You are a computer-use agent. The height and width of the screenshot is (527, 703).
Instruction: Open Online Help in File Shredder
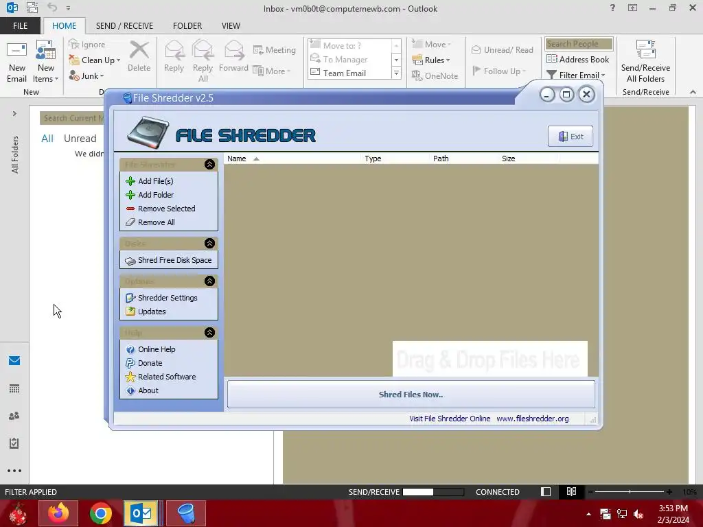tap(150, 349)
